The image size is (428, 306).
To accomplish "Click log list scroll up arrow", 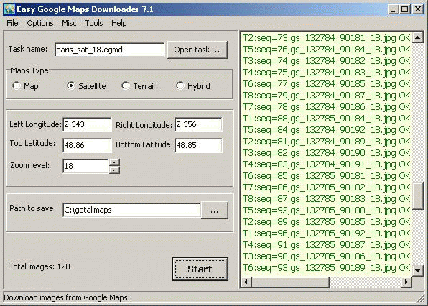I will [418, 37].
